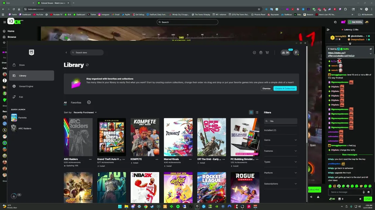Click the library Title filter field
Image resolution: width=375 pixels, height=210 pixels.
click(281, 121)
